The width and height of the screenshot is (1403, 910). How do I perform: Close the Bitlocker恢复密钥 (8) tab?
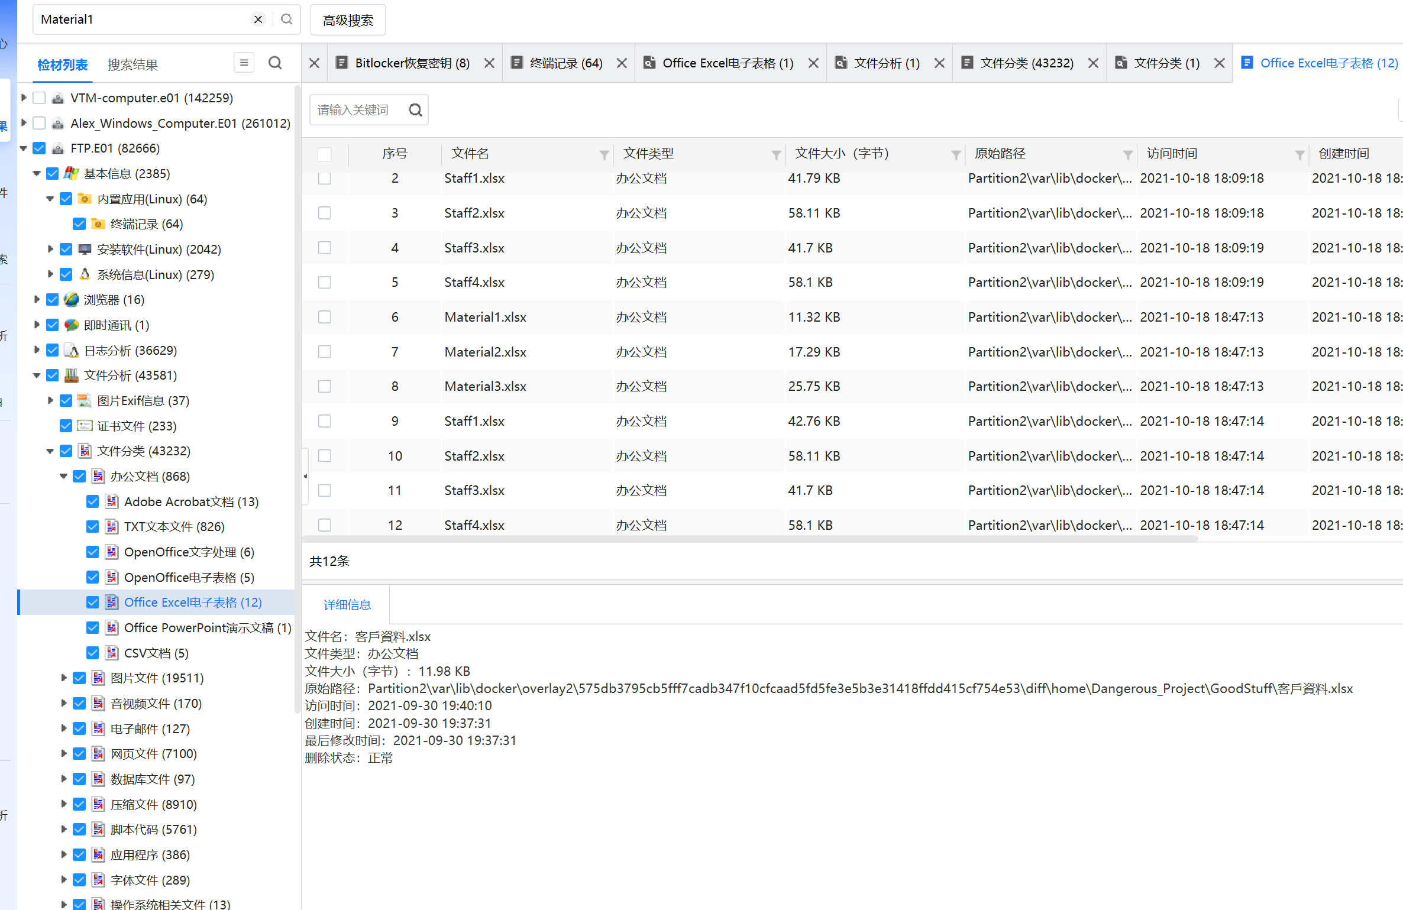point(489,63)
